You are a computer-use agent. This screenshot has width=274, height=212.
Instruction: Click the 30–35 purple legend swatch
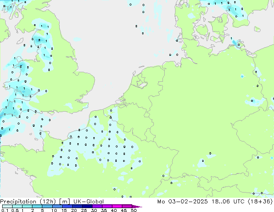coord(97,206)
